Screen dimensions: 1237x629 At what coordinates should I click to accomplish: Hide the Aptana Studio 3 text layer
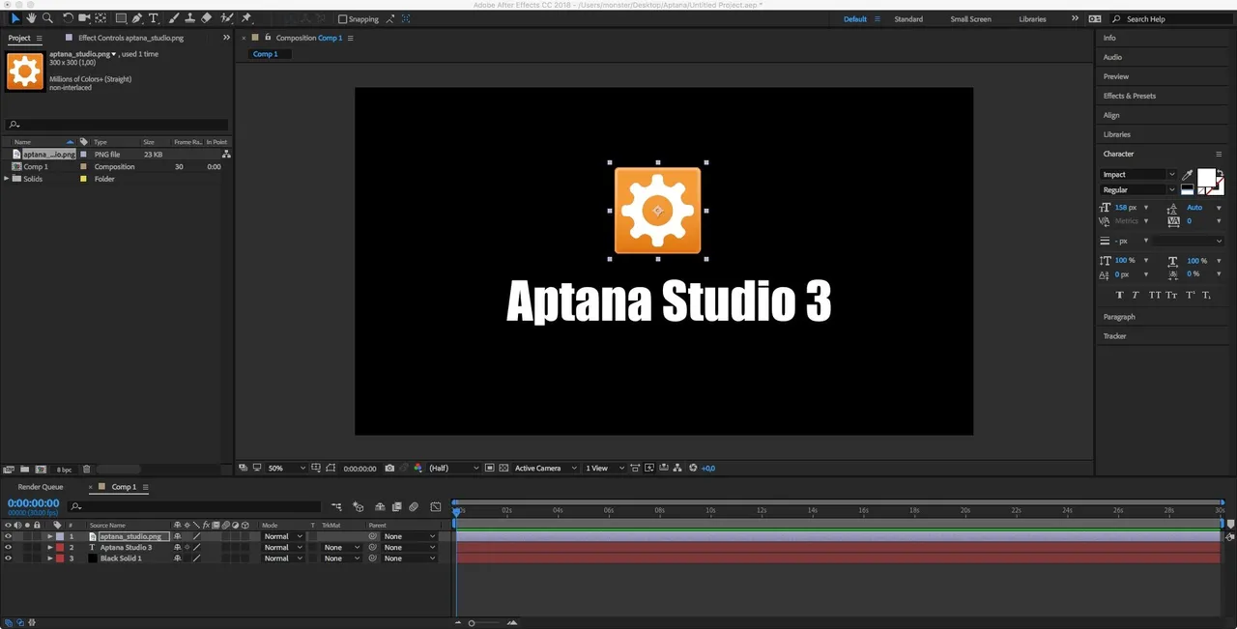(x=8, y=547)
